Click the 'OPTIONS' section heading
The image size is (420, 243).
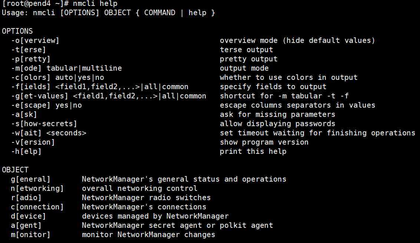pyautogui.click(x=17, y=31)
